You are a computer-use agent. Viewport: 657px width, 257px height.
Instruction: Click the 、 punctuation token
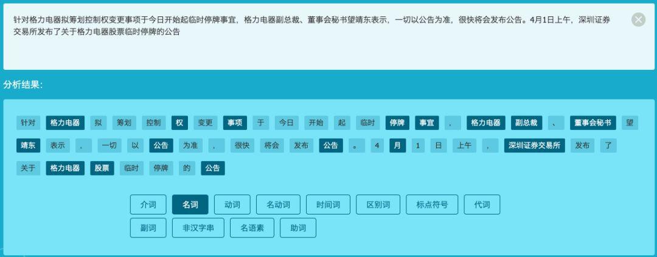coord(556,123)
